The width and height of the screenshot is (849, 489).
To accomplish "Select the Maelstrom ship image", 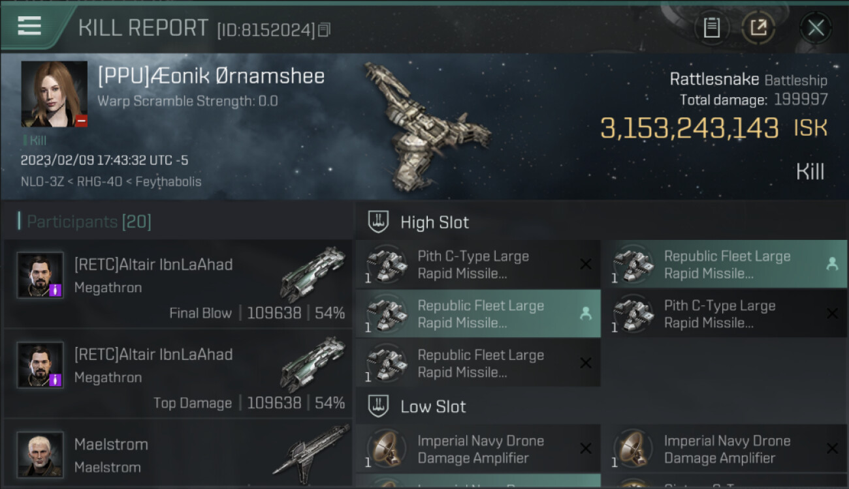I will pyautogui.click(x=312, y=451).
